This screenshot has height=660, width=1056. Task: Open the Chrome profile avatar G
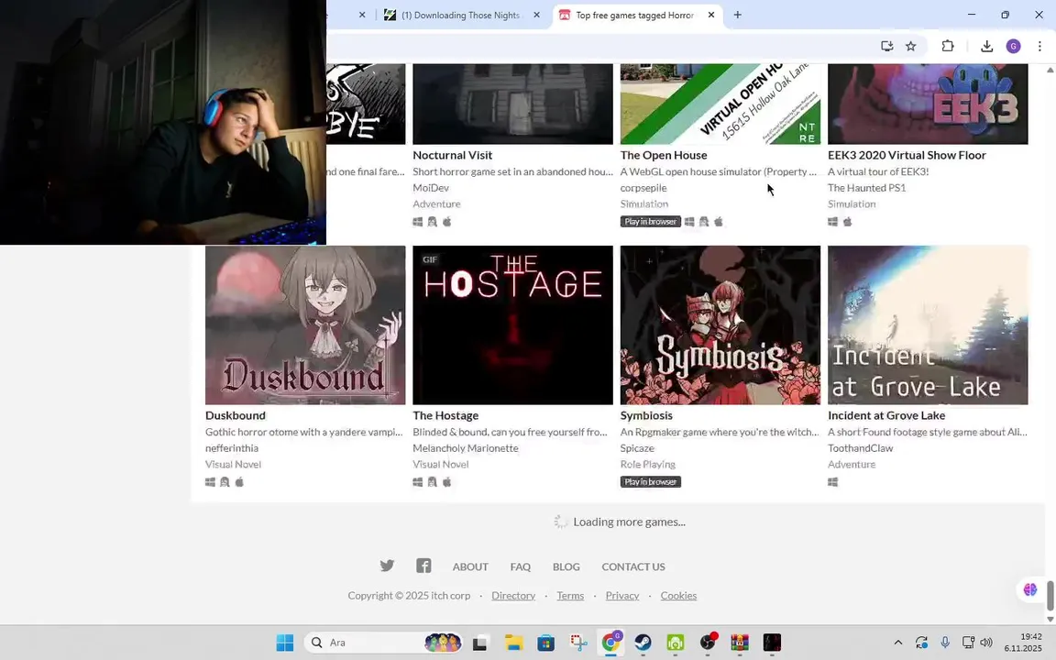pos(1013,46)
